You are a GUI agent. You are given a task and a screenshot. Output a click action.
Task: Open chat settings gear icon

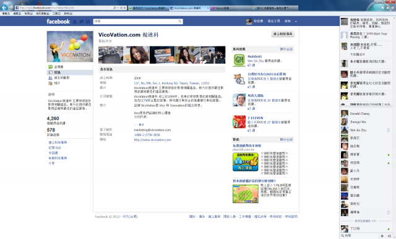click(x=382, y=236)
